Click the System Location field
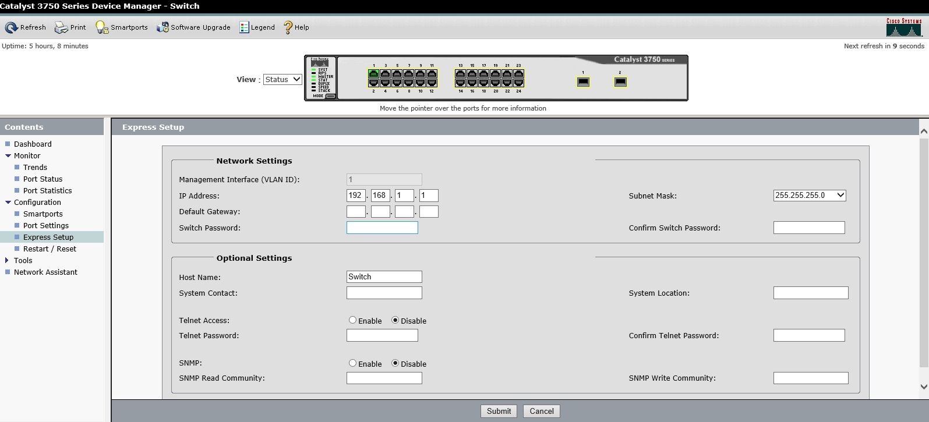Screen dimensions: 929x422 click(x=811, y=293)
